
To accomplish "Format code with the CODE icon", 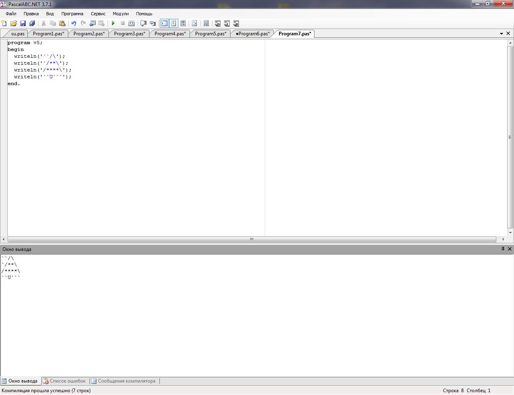I will click(206, 23).
